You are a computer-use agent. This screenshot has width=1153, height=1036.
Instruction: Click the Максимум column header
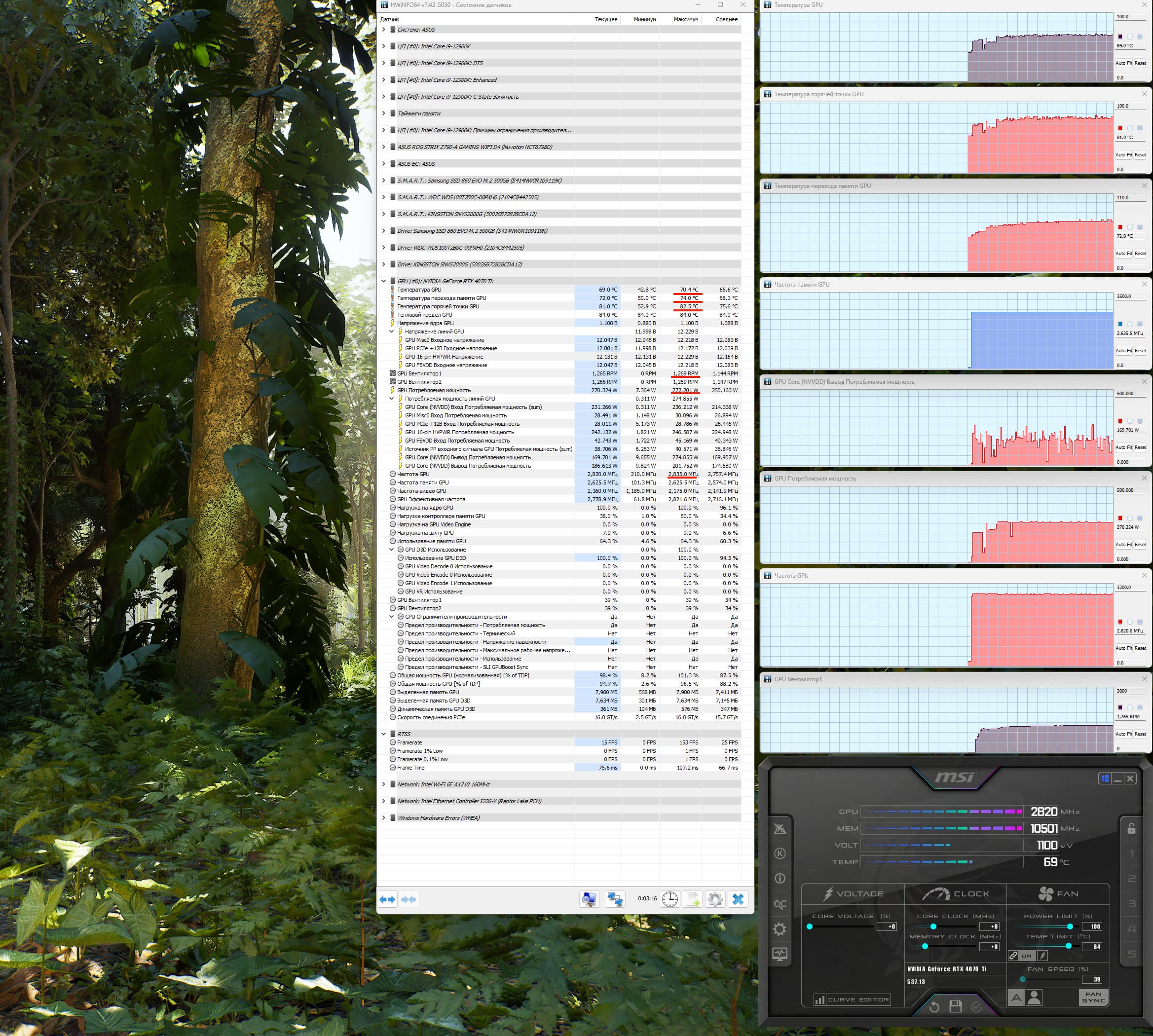686,19
